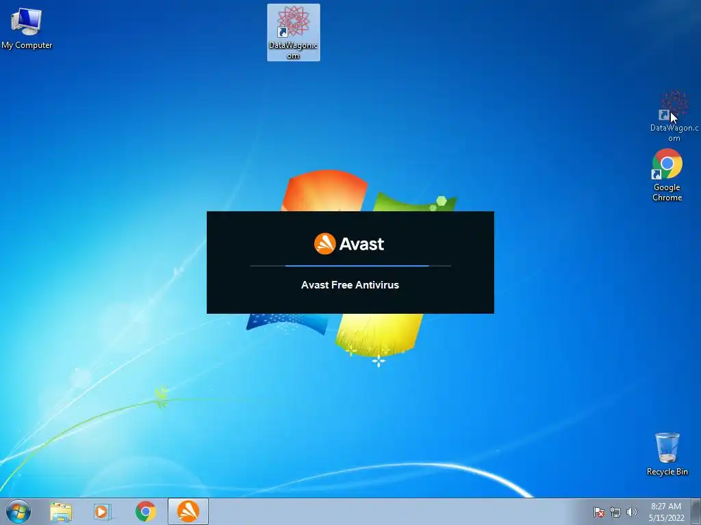
Task: Launch Windows Explorer from the taskbar
Action: click(x=61, y=511)
